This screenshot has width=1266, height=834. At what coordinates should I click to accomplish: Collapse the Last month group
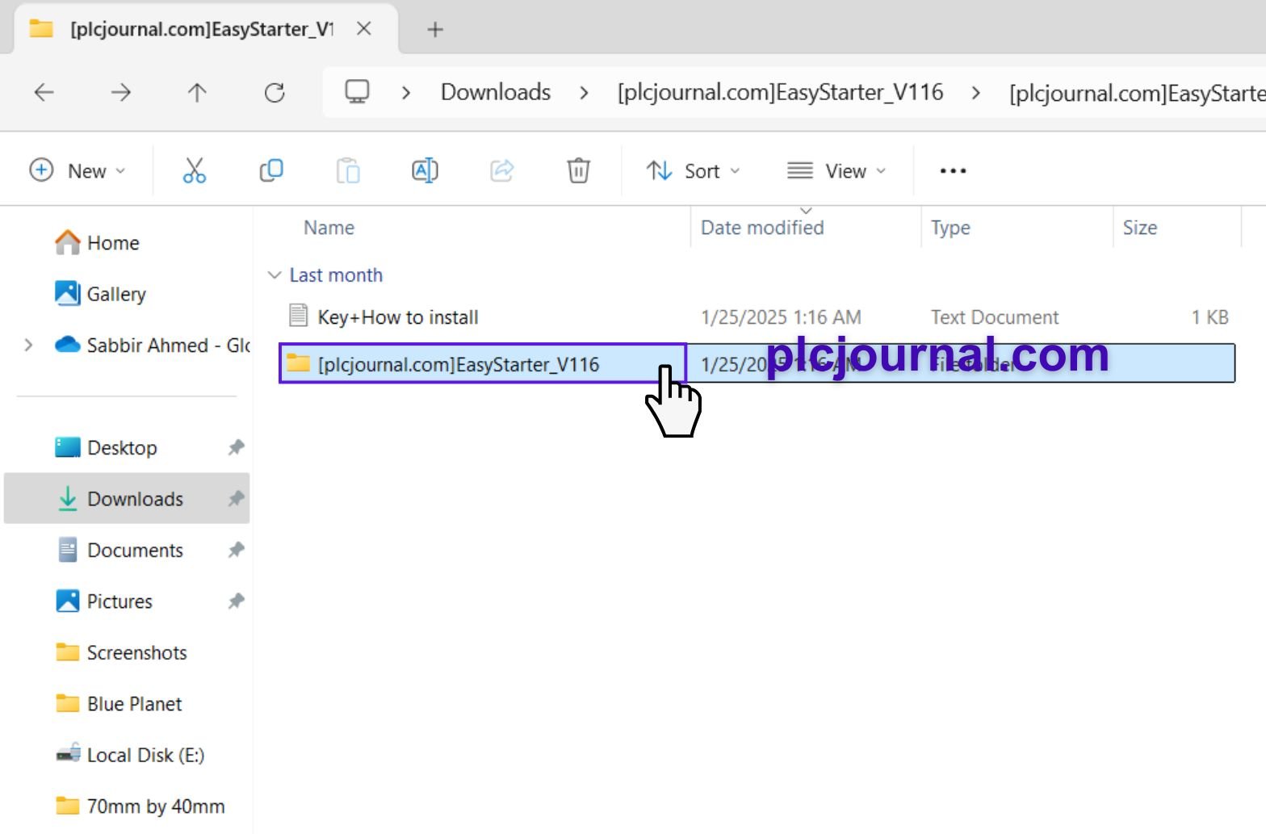click(274, 275)
